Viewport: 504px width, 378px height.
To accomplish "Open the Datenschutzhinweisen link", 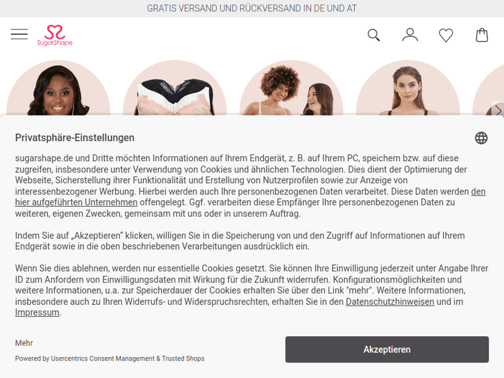I will (390, 301).
